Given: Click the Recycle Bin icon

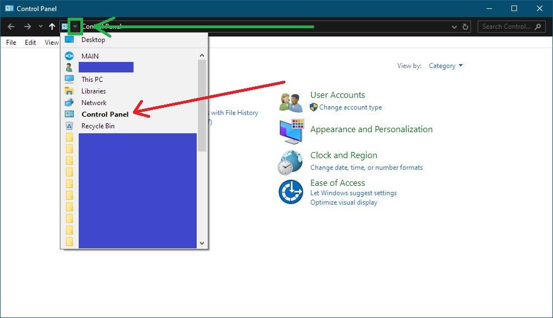Looking at the screenshot, I should click(69, 126).
